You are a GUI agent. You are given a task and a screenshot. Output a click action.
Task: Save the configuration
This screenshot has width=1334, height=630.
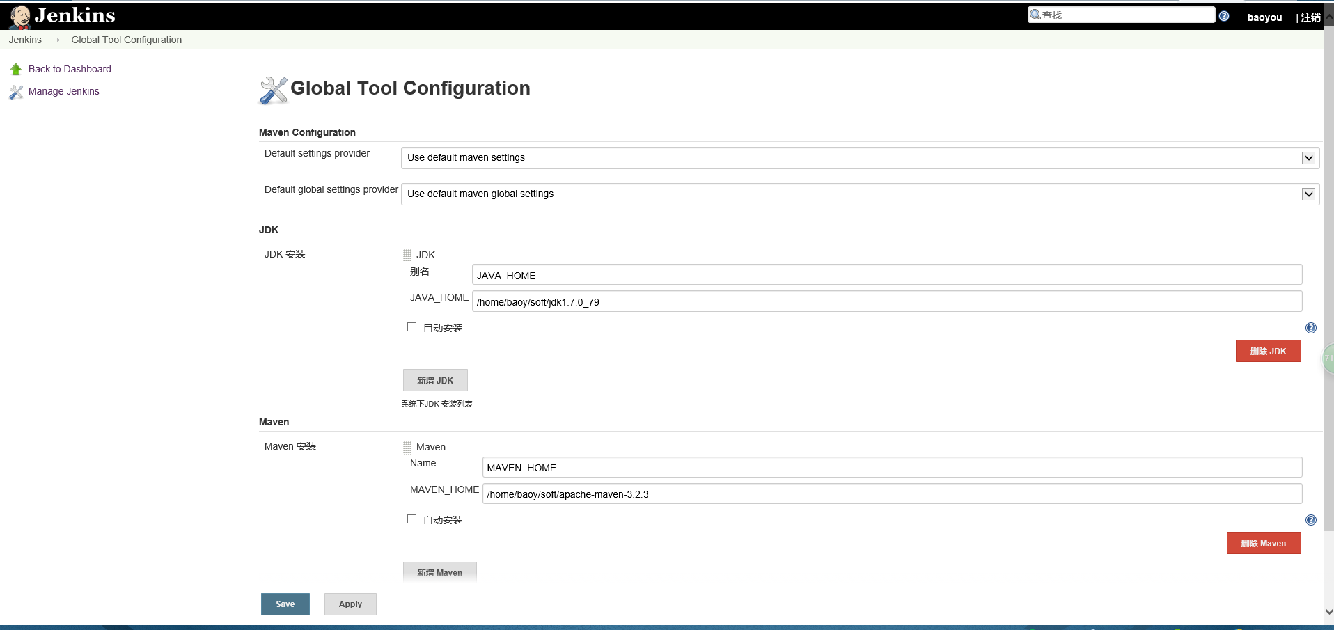pos(285,604)
